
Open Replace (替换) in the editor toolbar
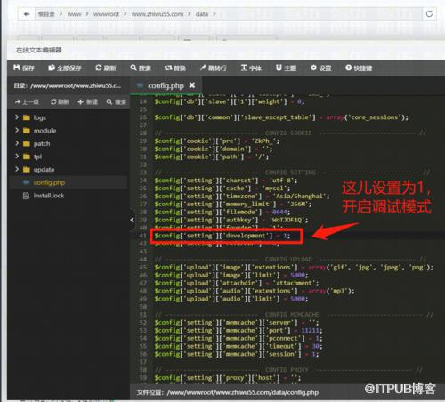click(x=175, y=68)
